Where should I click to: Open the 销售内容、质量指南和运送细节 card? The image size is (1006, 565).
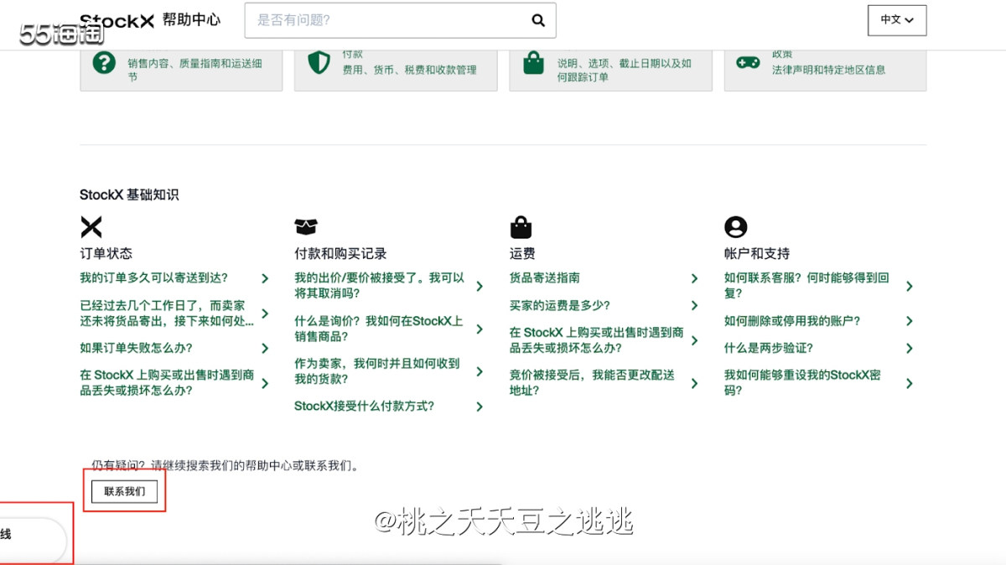(x=181, y=69)
